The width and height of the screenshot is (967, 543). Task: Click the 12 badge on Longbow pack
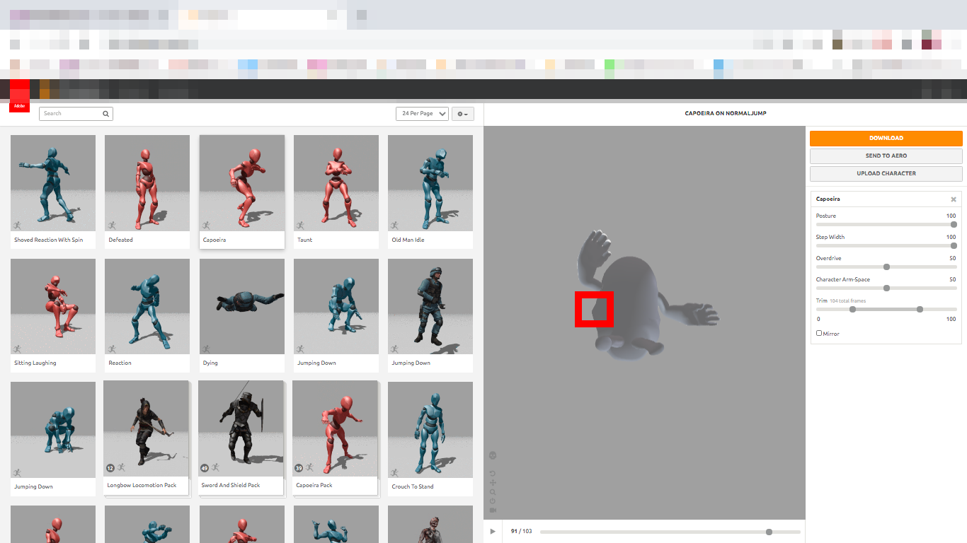110,468
